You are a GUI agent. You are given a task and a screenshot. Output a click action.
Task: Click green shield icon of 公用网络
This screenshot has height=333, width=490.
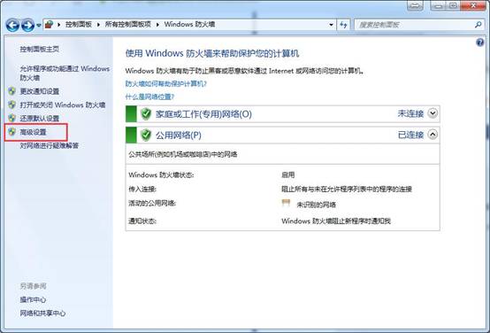[146, 136]
